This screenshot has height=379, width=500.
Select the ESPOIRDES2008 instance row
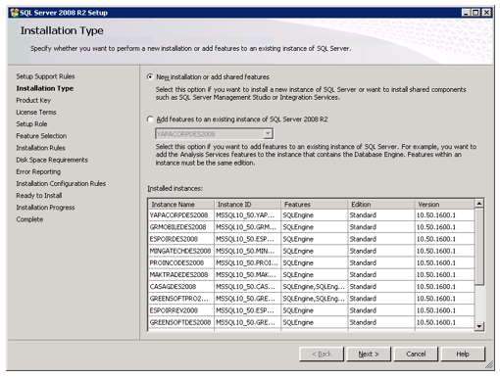click(x=311, y=239)
